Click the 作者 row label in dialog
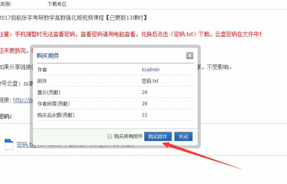 click(42, 69)
